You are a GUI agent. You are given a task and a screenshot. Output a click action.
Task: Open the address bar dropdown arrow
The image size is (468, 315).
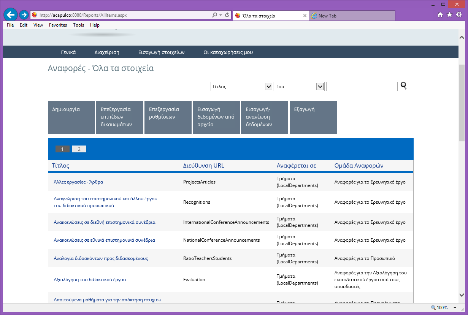point(221,15)
